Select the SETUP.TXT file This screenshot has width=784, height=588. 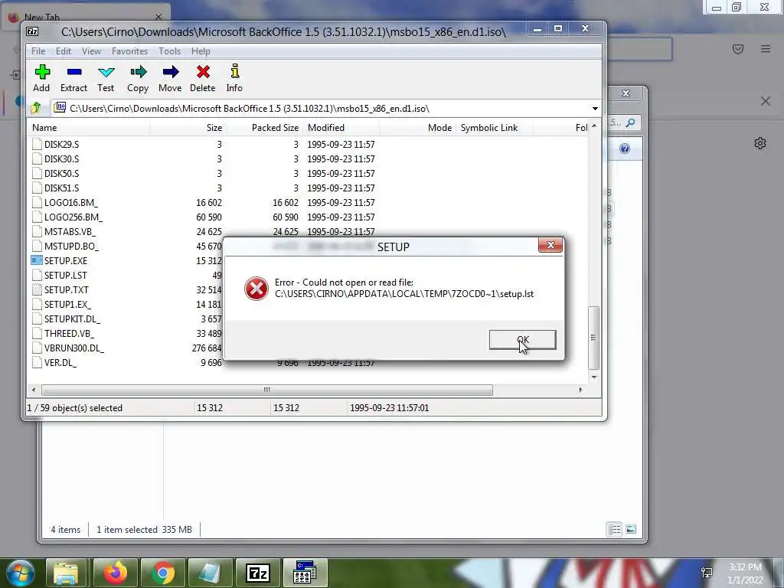pyautogui.click(x=66, y=289)
